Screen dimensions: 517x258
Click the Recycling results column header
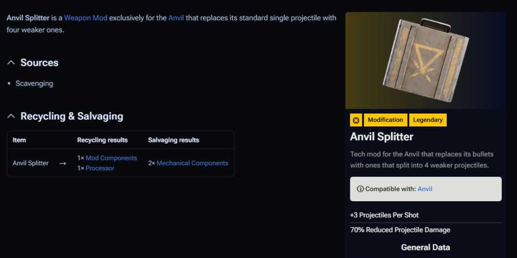(102, 140)
